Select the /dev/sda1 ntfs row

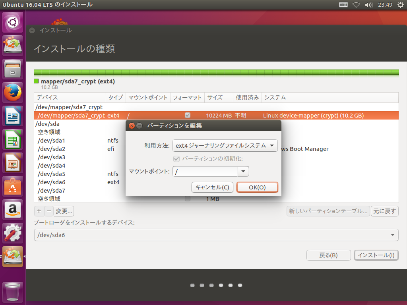coord(79,140)
